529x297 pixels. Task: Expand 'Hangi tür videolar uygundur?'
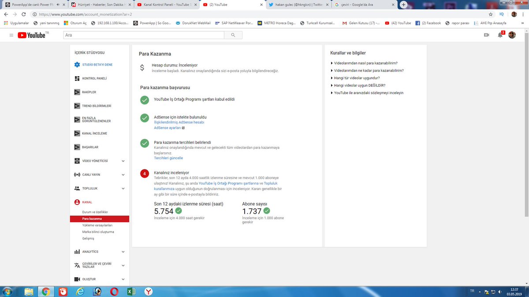[355, 78]
